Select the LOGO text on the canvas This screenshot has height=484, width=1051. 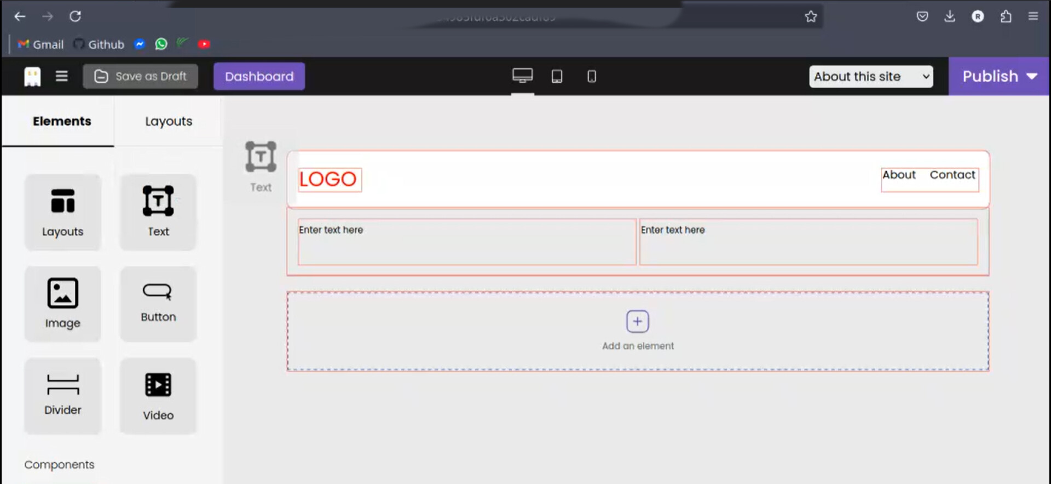tap(330, 180)
